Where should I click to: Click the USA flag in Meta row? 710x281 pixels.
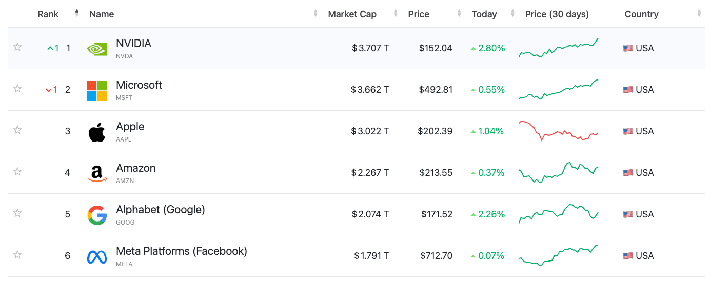pyautogui.click(x=628, y=256)
